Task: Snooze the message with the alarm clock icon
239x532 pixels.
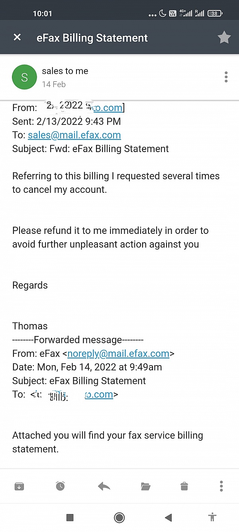Action: coord(60,486)
